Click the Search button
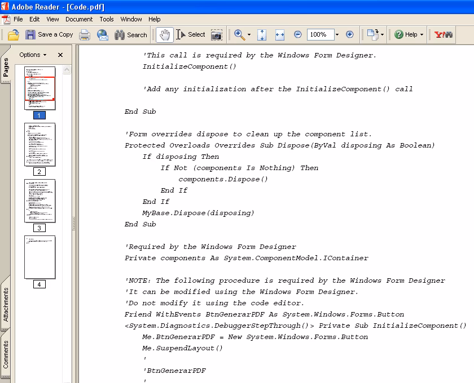Image resolution: width=474 pixels, height=383 pixels. tap(131, 35)
